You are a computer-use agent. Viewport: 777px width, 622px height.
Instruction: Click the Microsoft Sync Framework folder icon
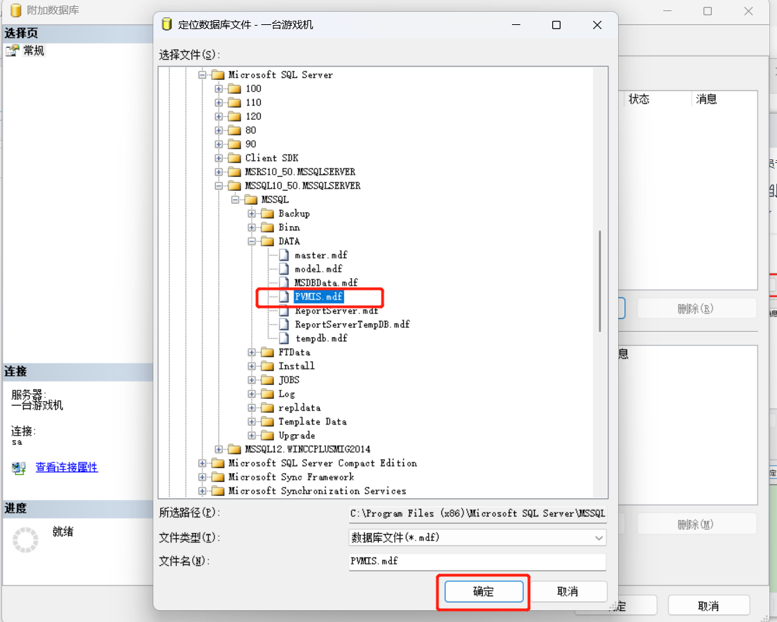(x=217, y=477)
